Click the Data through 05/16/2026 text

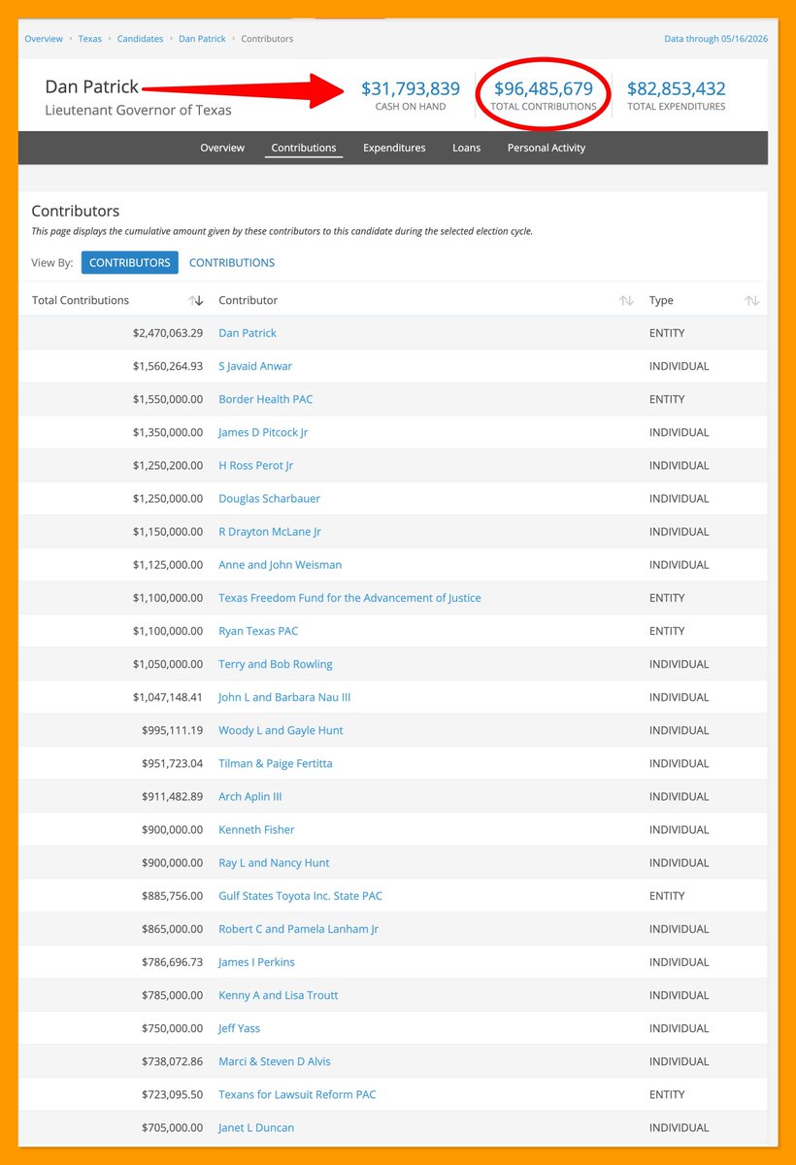click(716, 39)
